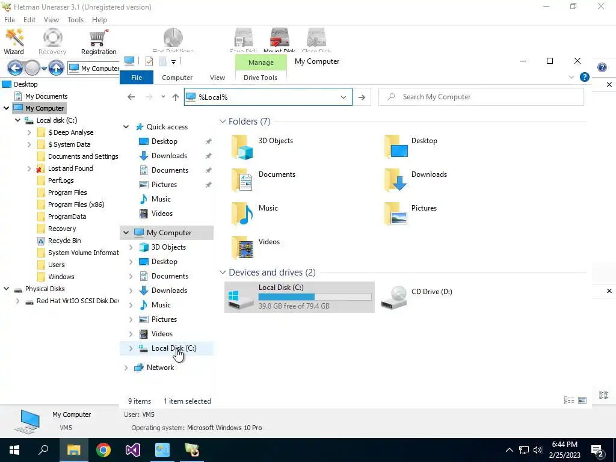
Task: Open the Hetman Tools menu
Action: pos(75,20)
